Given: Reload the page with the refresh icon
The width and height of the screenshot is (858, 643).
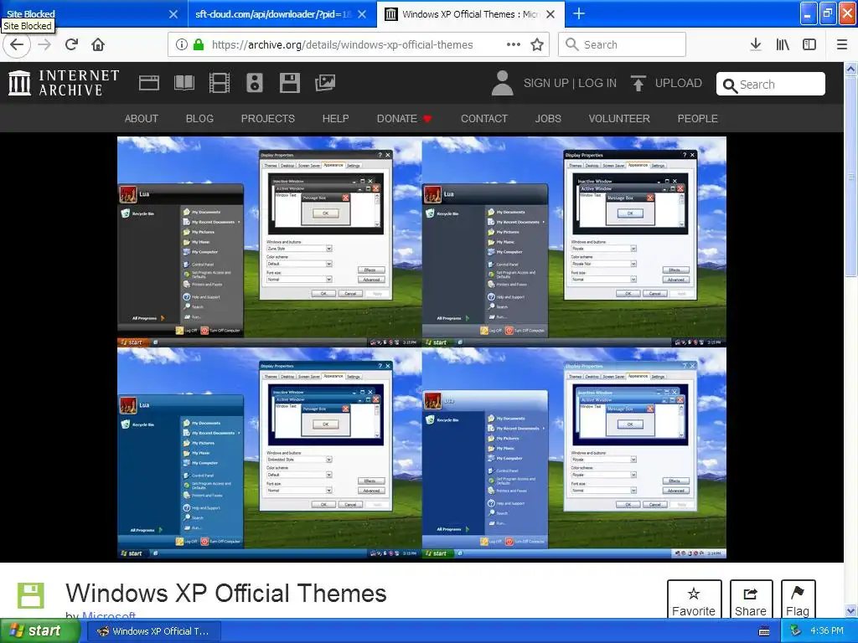Looking at the screenshot, I should click(72, 44).
